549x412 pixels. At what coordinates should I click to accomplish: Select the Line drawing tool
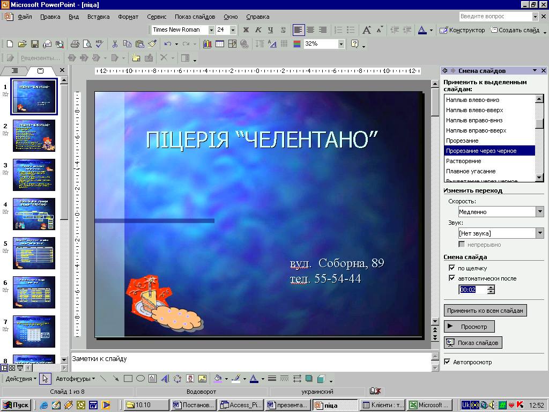(x=103, y=378)
